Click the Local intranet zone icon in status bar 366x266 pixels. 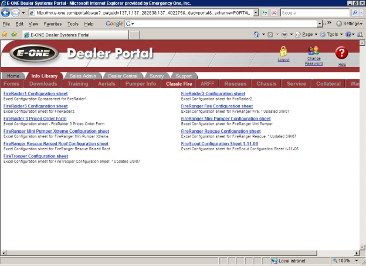coord(274,261)
